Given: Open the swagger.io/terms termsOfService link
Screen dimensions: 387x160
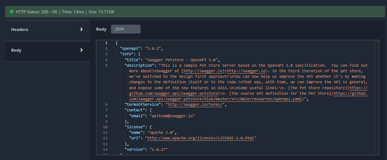Looking at the screenshot, I should (x=196, y=105).
